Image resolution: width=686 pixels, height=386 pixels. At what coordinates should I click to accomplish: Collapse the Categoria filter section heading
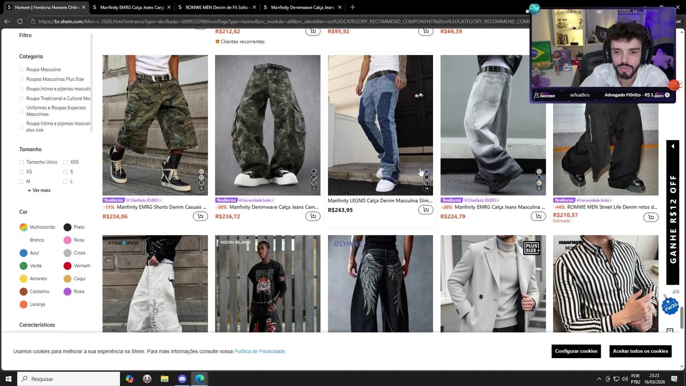click(31, 56)
